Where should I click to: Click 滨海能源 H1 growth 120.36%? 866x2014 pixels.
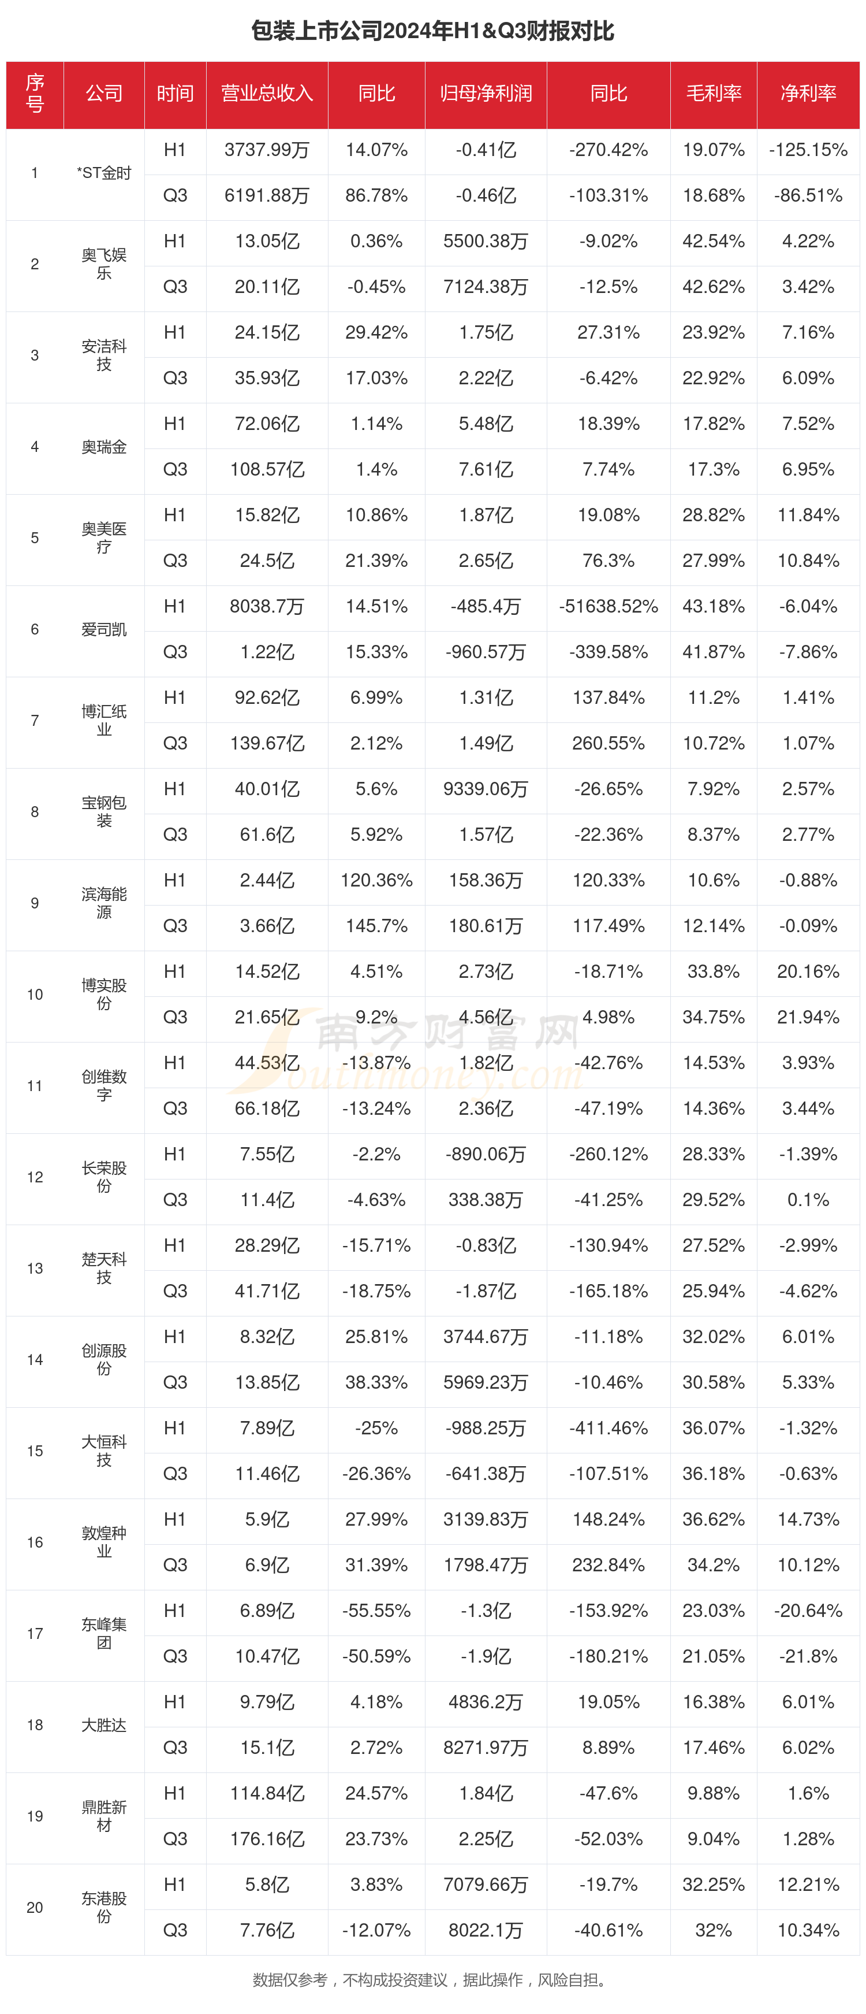376,880
